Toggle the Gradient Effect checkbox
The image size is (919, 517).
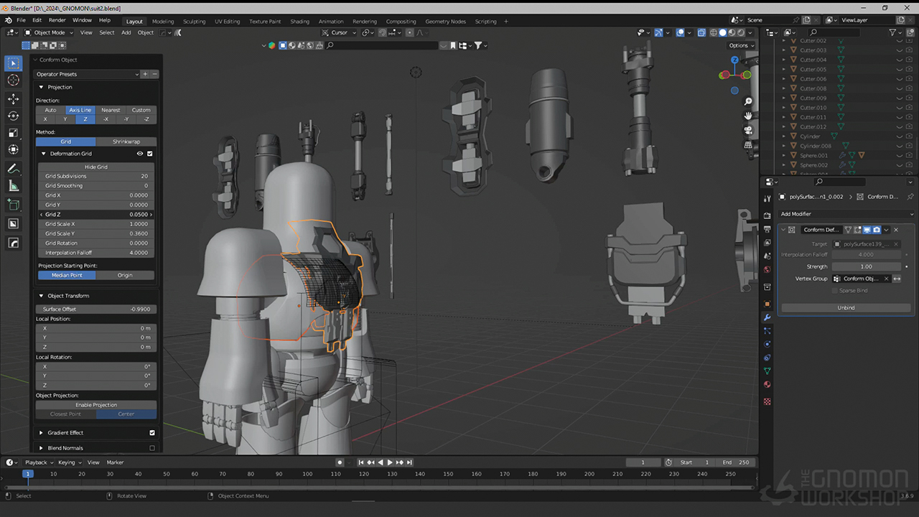coord(151,433)
